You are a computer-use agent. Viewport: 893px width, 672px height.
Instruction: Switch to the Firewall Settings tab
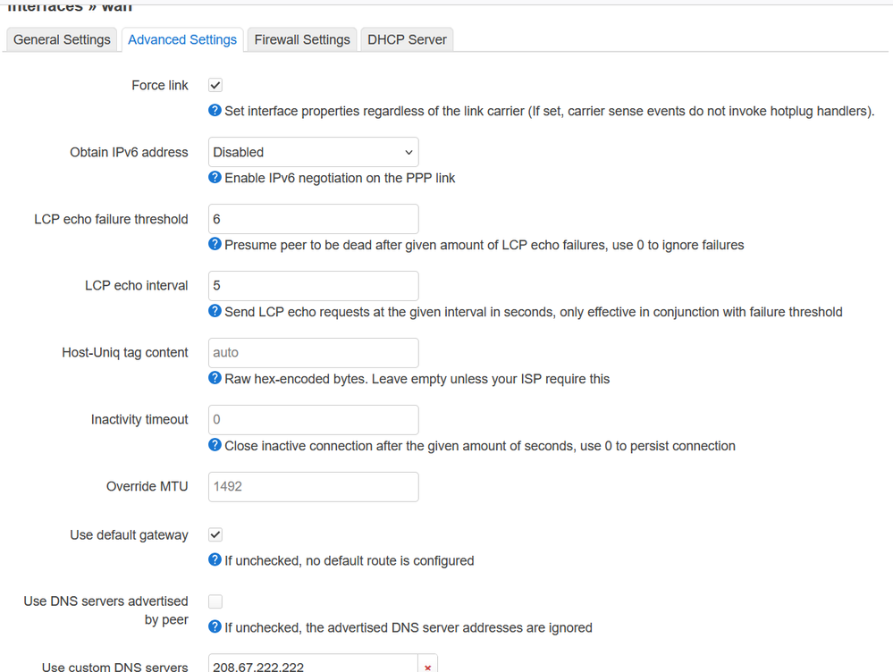(x=301, y=39)
